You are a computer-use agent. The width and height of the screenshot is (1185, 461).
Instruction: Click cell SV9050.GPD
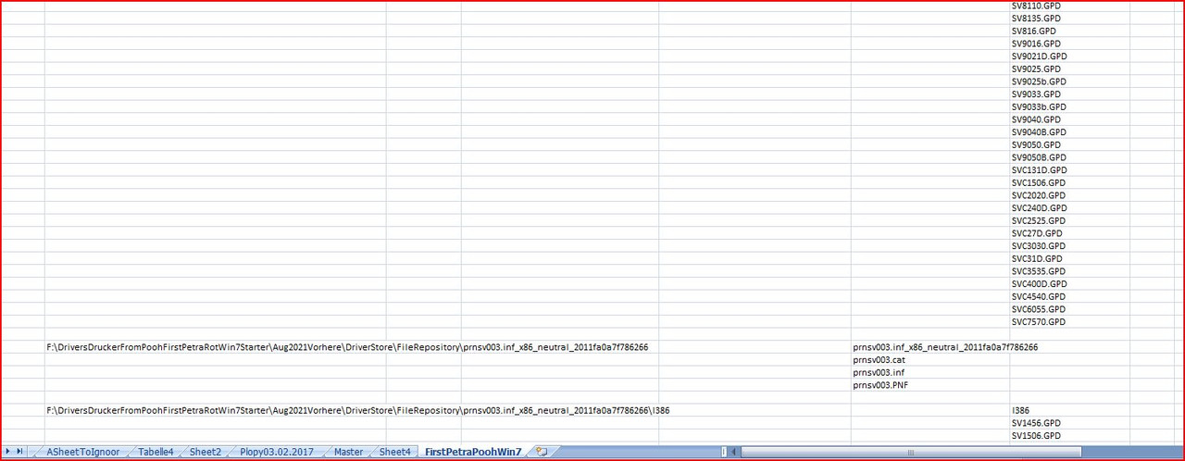coord(1069,144)
